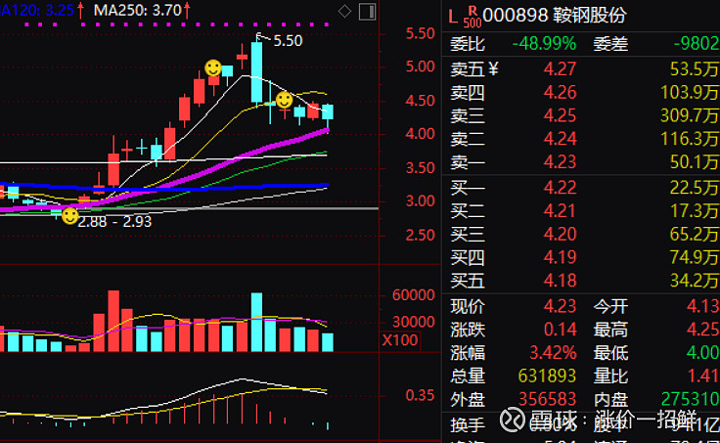Click the 5.50 high price annotation
Viewport: 720px width, 443px height.
pyautogui.click(x=288, y=41)
